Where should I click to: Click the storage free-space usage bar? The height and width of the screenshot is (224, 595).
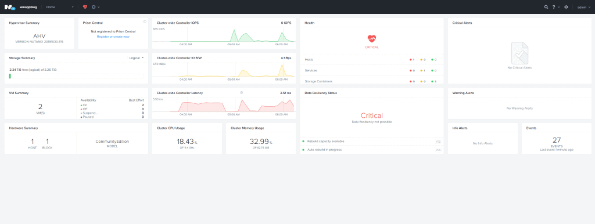coord(76,76)
